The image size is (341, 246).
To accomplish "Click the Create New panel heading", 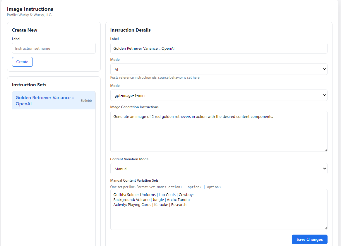I will click(x=24, y=30).
